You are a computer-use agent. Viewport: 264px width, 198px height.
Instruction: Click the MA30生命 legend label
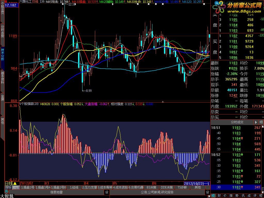134,2
